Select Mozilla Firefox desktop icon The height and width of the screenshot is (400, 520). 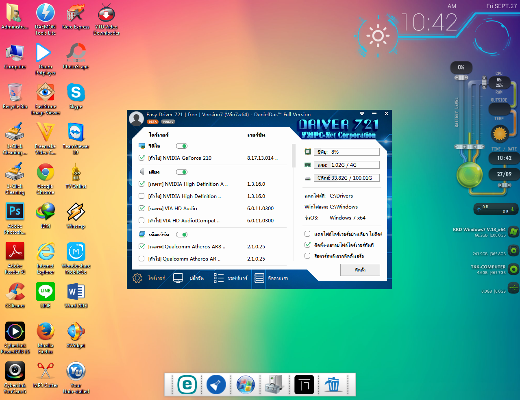point(46,338)
